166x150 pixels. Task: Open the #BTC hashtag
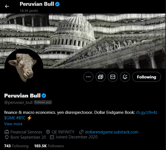tap(21, 118)
